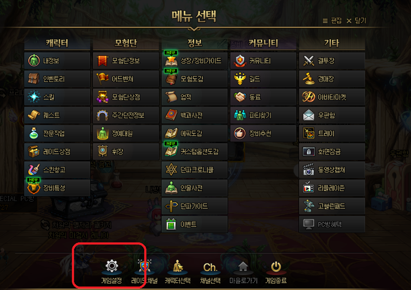Screen dimensions: 411x290
Task: Click the Ch. 채널선택 icon
Action: 210,267
